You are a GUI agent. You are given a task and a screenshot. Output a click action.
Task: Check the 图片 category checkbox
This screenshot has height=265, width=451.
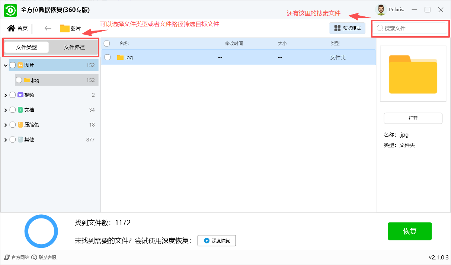click(12, 65)
